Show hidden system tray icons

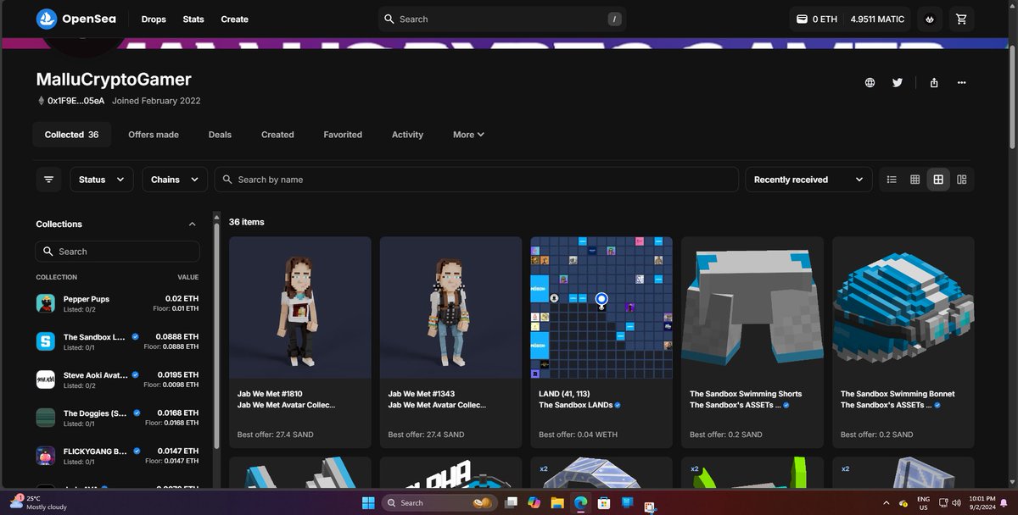(886, 502)
